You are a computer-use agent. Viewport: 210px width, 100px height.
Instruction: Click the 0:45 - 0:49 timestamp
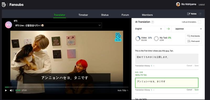pos(139,72)
